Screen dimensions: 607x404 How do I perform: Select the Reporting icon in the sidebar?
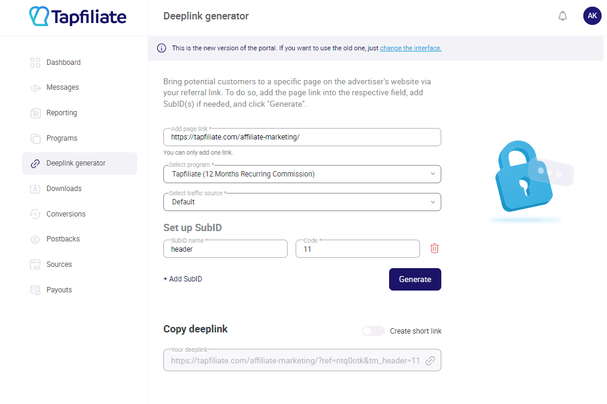(x=35, y=112)
